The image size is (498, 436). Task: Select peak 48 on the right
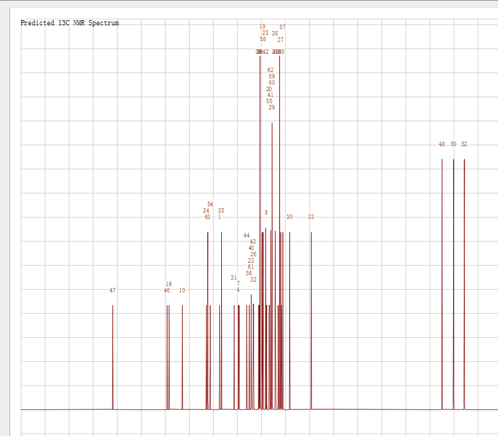coord(442,144)
